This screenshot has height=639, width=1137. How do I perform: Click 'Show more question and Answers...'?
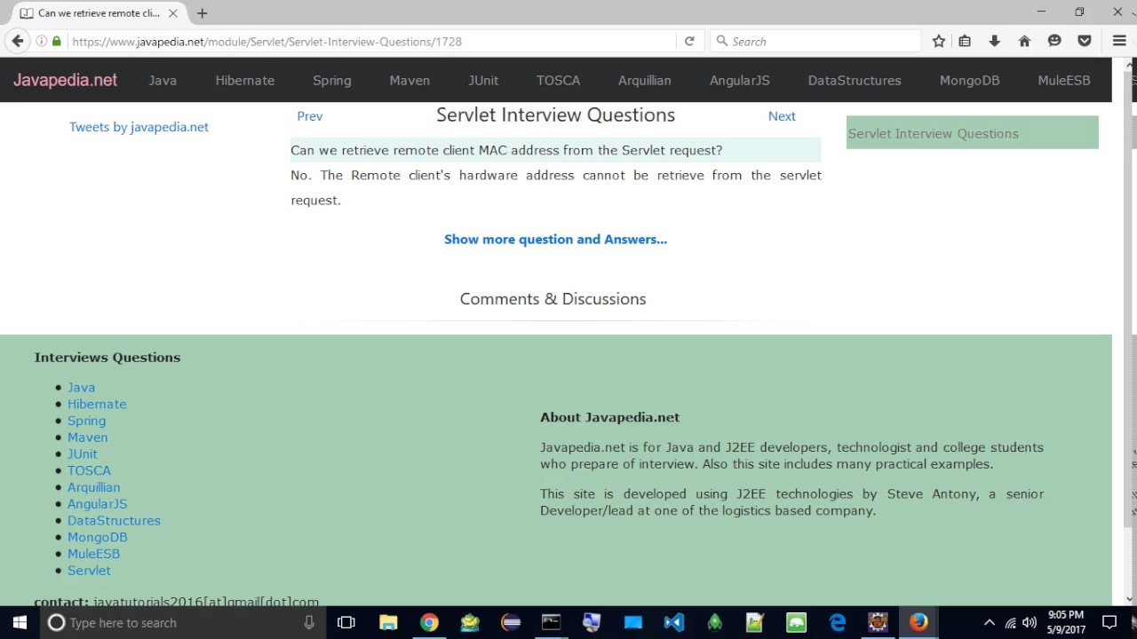(x=555, y=240)
